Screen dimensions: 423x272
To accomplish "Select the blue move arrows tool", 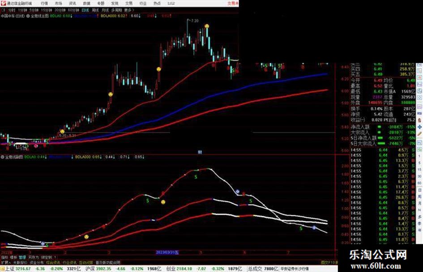I will click(x=419, y=126).
